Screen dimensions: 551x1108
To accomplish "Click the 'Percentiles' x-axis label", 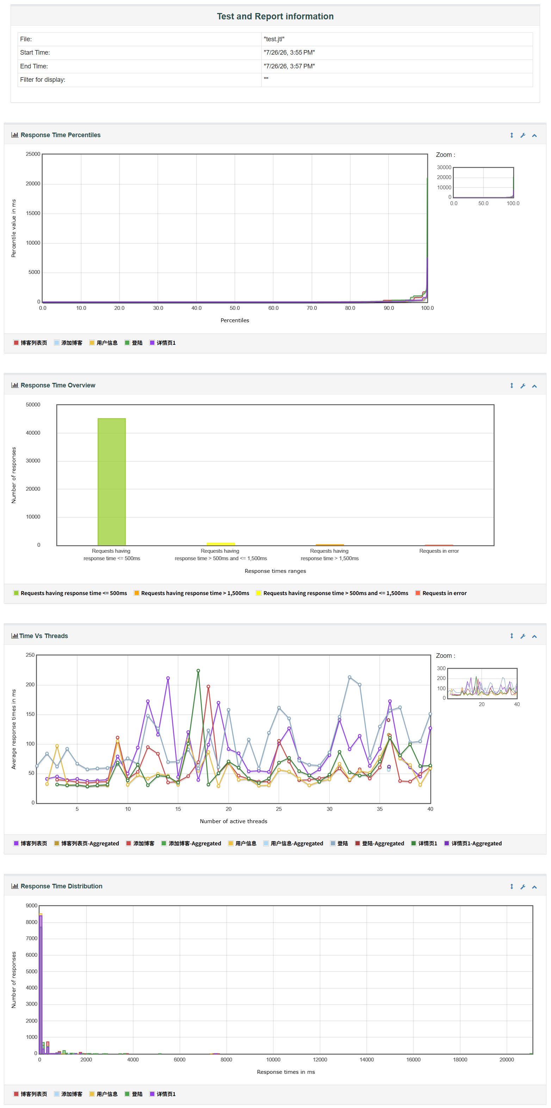I will click(x=235, y=320).
